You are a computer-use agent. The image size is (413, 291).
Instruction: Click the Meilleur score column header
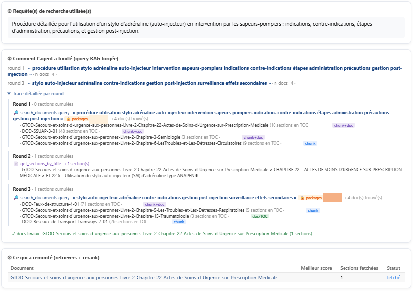[316, 268]
